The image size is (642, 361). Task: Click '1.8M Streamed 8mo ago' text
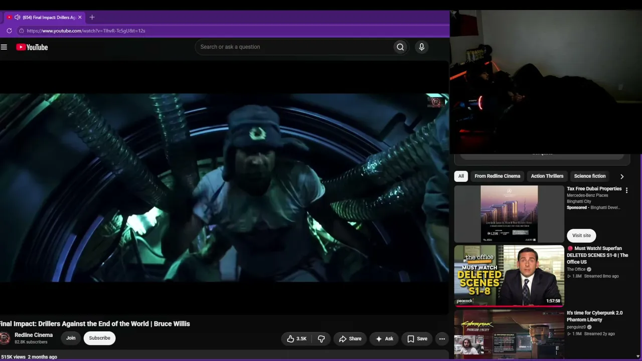pyautogui.click(x=593, y=276)
